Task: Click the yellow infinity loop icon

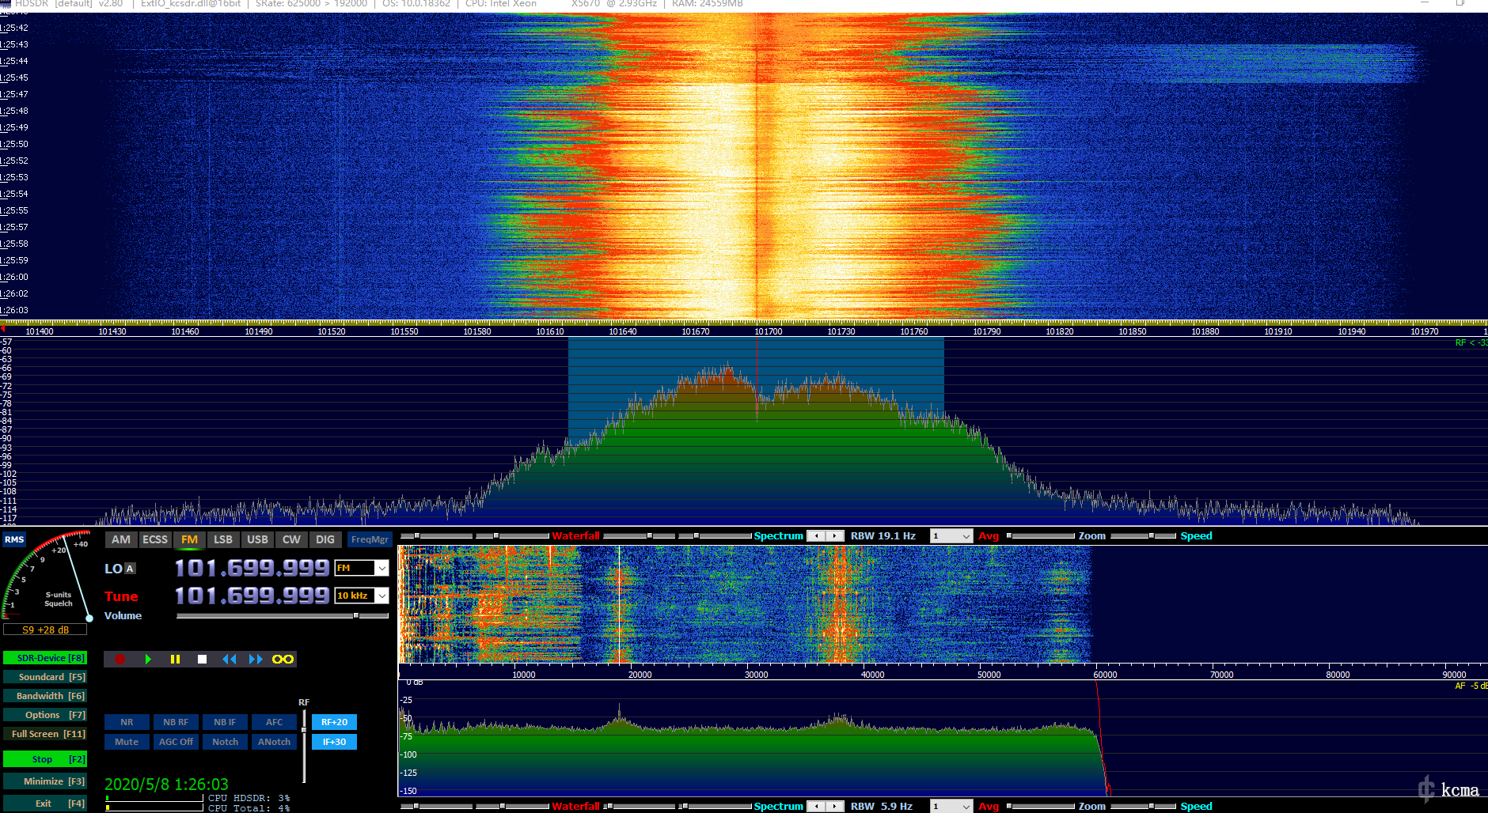Action: [282, 659]
